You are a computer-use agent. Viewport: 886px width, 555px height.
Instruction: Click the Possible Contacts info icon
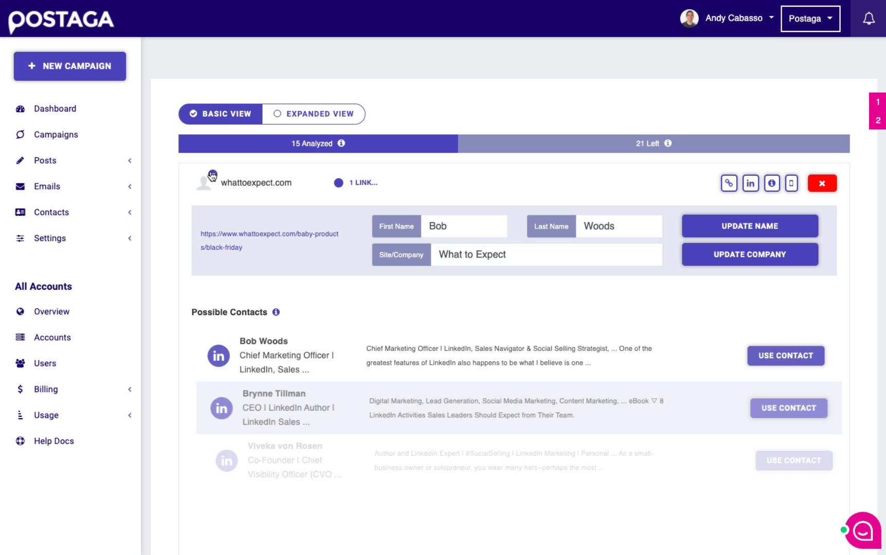(x=276, y=312)
